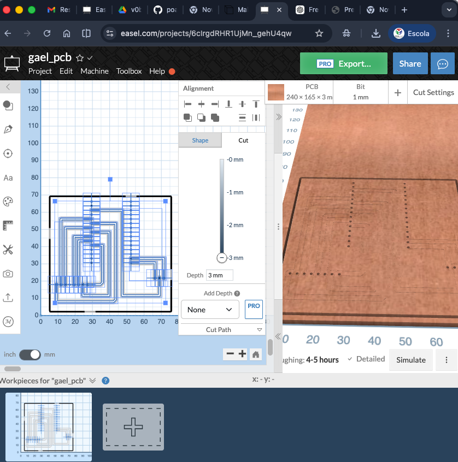The width and height of the screenshot is (458, 462).
Task: Star the gael_pcb project as favorite
Action: (80, 58)
